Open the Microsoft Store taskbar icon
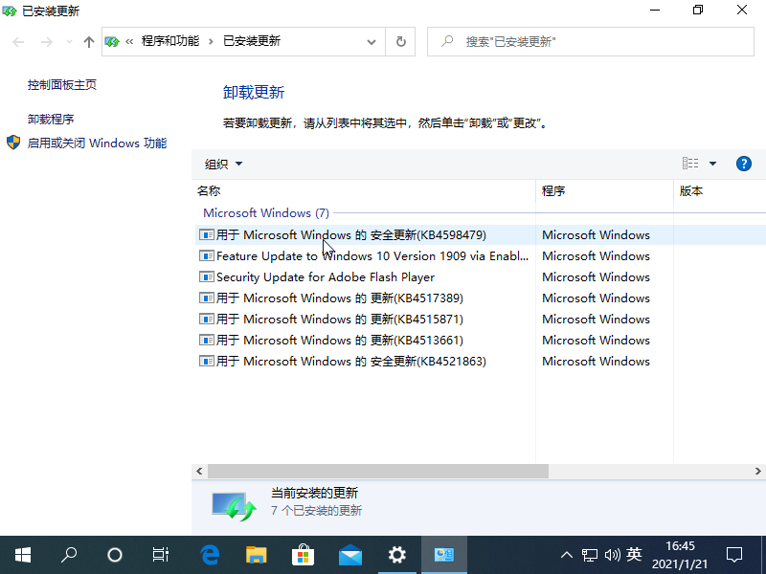The width and height of the screenshot is (766, 574). 303,554
